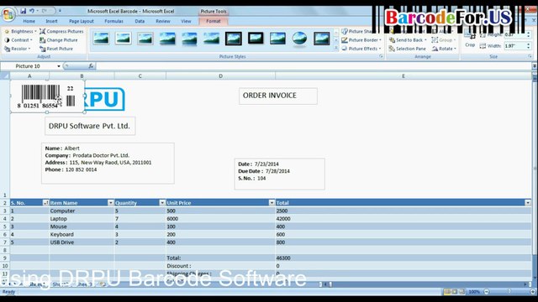
Task: Save workbook from quick access toolbar
Action: pos(23,11)
